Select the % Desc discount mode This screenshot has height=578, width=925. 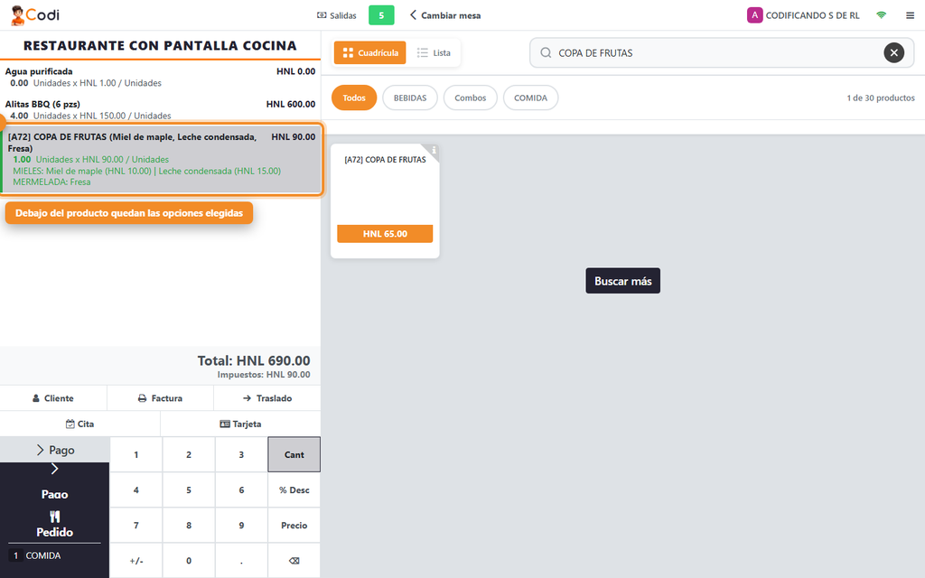[294, 489]
